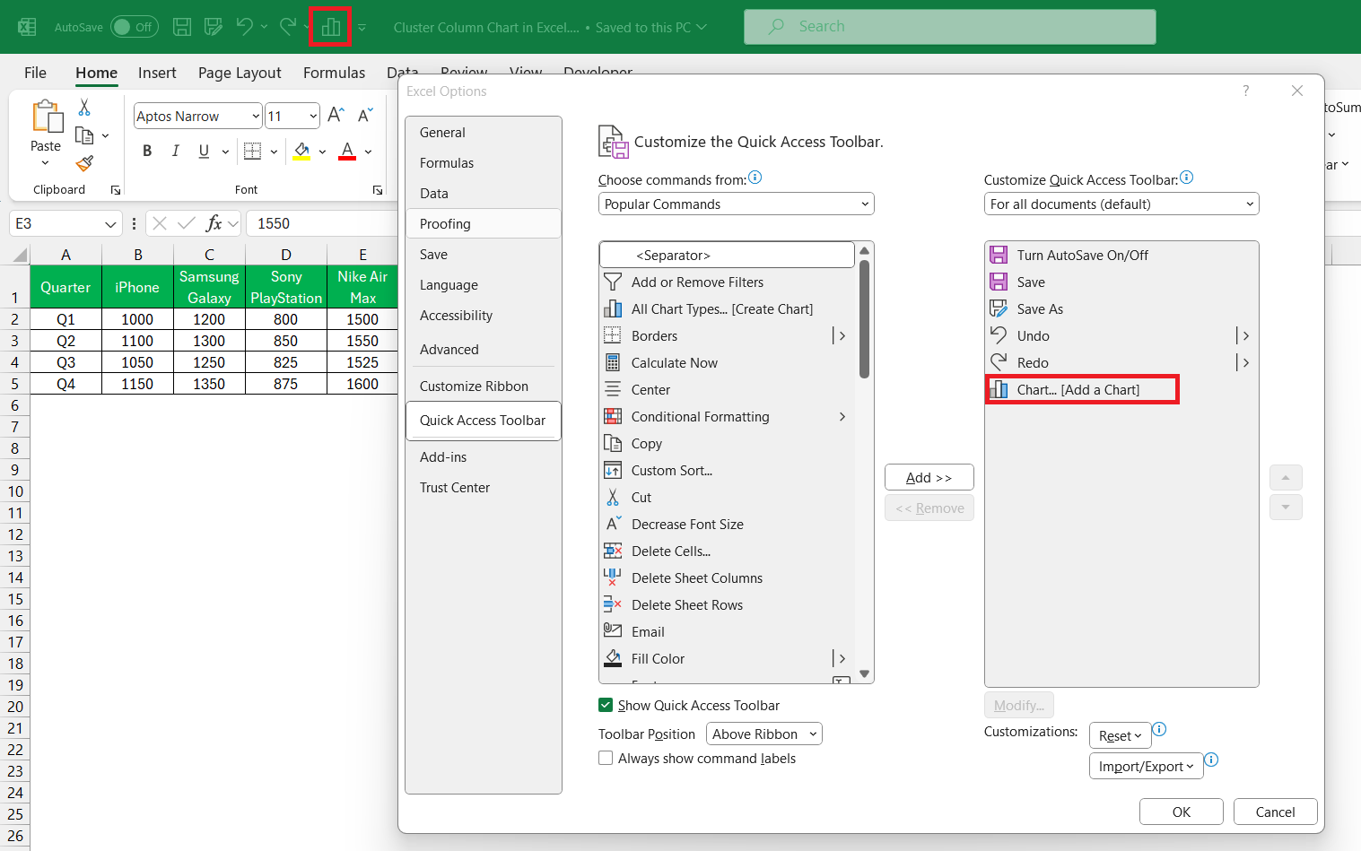The height and width of the screenshot is (851, 1361).
Task: Click the Borders icon in Font group
Action: (253, 151)
